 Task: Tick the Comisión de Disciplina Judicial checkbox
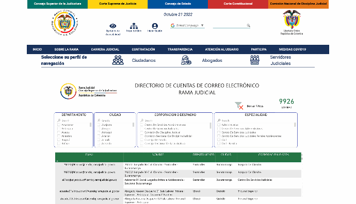click(142, 132)
